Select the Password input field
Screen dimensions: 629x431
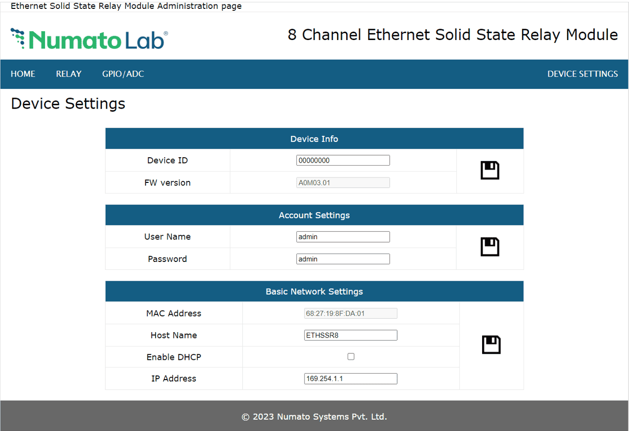click(x=343, y=259)
